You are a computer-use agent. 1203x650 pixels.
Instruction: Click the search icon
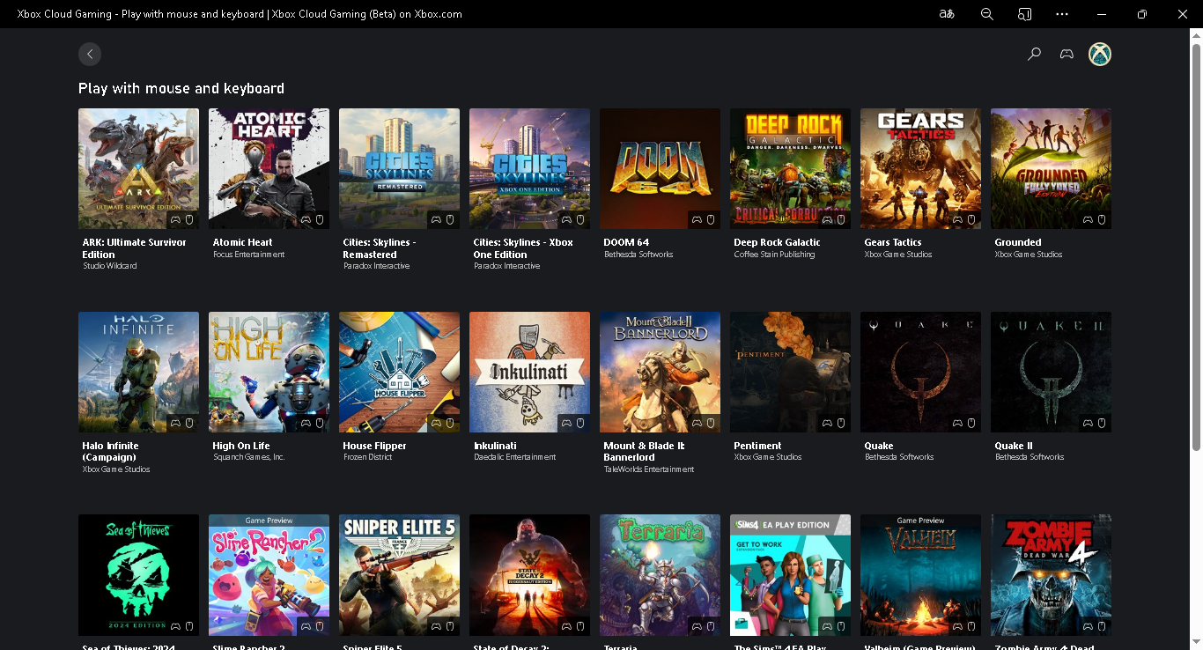coord(1034,54)
